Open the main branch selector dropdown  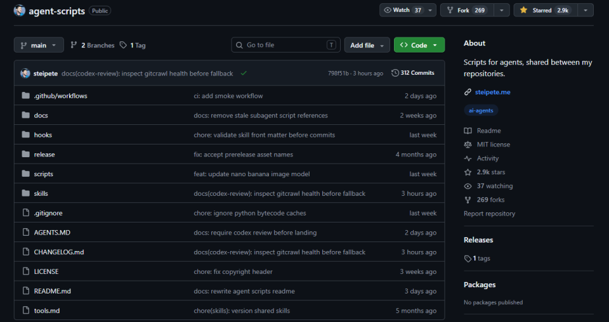pyautogui.click(x=39, y=45)
